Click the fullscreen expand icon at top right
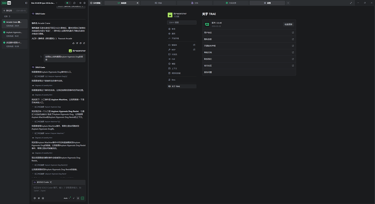 click(x=351, y=3)
